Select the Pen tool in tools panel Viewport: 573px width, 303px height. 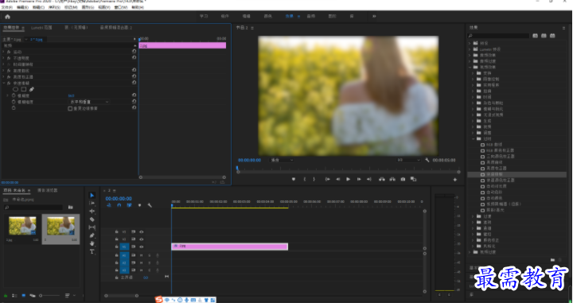click(92, 235)
